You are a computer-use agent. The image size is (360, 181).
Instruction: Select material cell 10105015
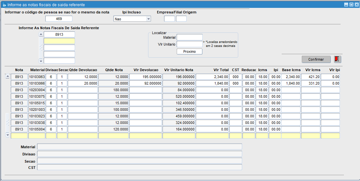(x=37, y=103)
